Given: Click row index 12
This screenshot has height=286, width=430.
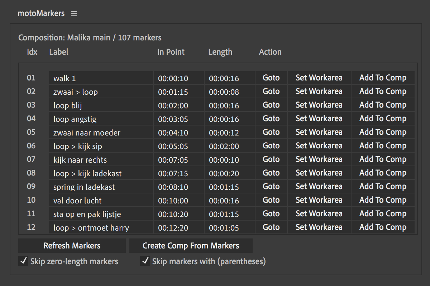Looking at the screenshot, I should (x=31, y=227).
